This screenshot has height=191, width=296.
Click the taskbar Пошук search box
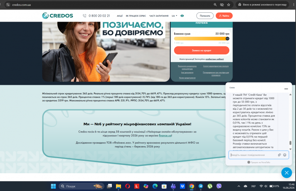[81, 186]
